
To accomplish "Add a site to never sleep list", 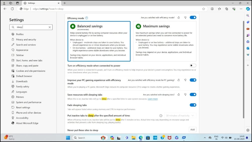I will point(193,130).
